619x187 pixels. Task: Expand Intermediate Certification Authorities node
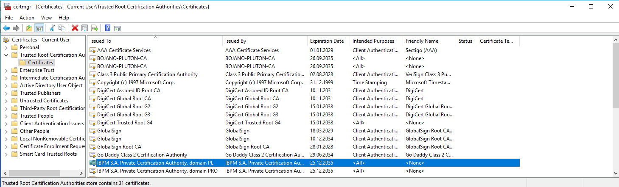tap(6, 78)
